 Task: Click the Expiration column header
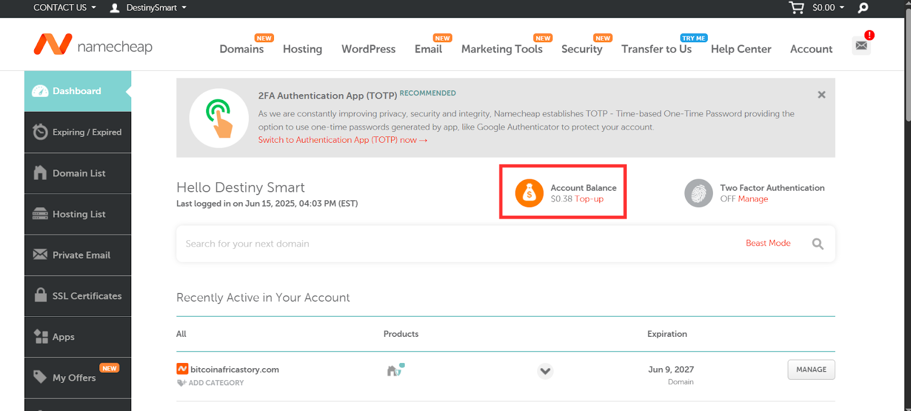[x=667, y=334]
